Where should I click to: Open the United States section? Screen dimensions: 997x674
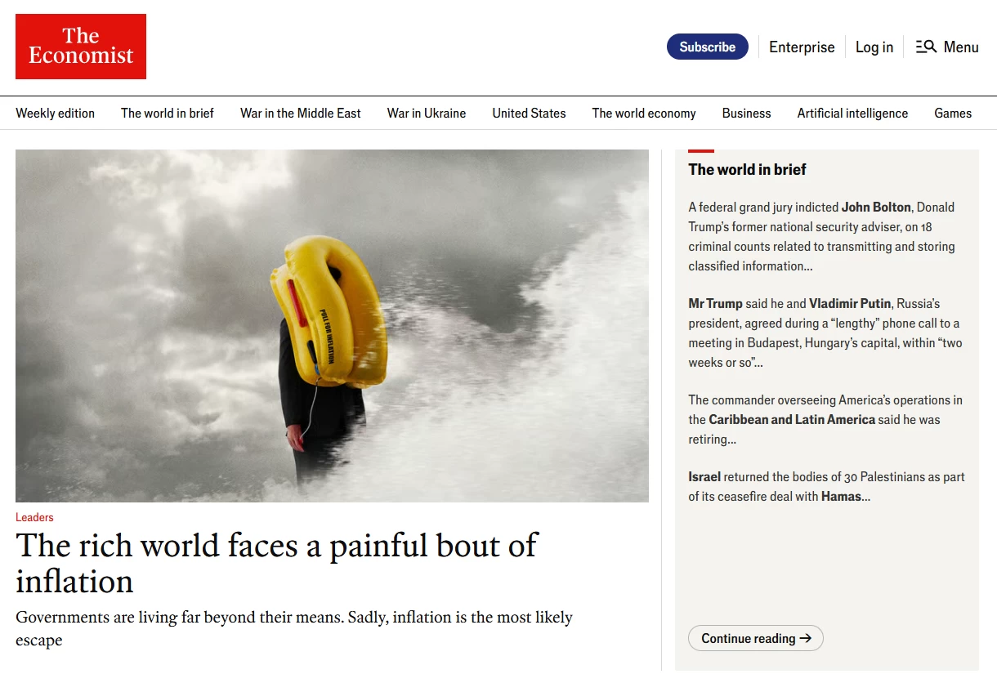529,114
